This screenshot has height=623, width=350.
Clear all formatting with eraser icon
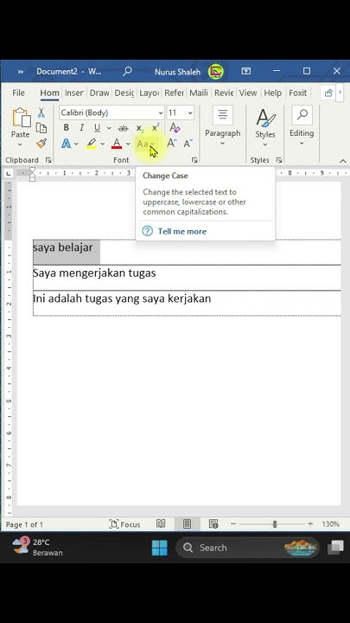tap(175, 127)
